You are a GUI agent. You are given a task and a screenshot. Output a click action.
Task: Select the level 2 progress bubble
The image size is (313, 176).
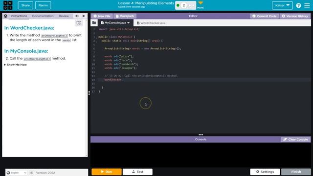184,5
